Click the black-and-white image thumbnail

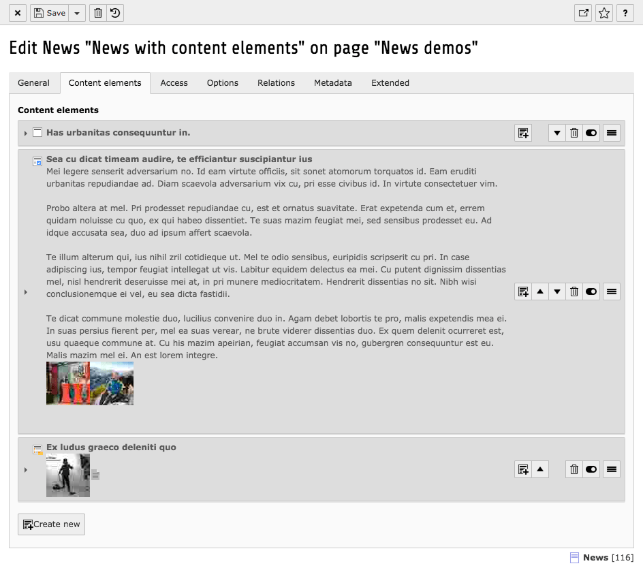pyautogui.click(x=68, y=475)
